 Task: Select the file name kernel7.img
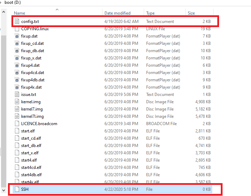pyautogui.click(x=32, y=109)
